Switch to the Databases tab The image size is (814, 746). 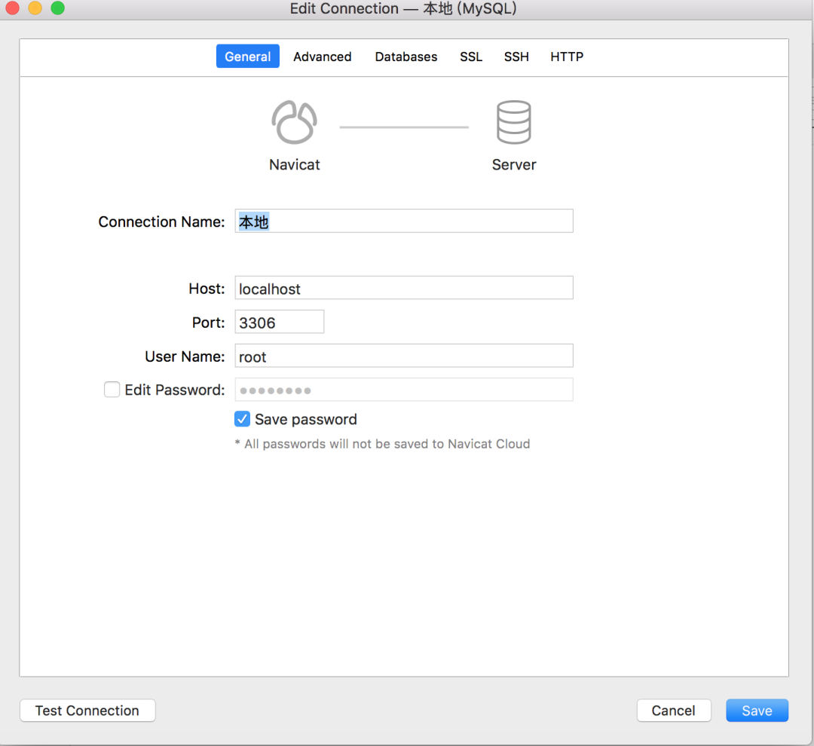pyautogui.click(x=405, y=57)
